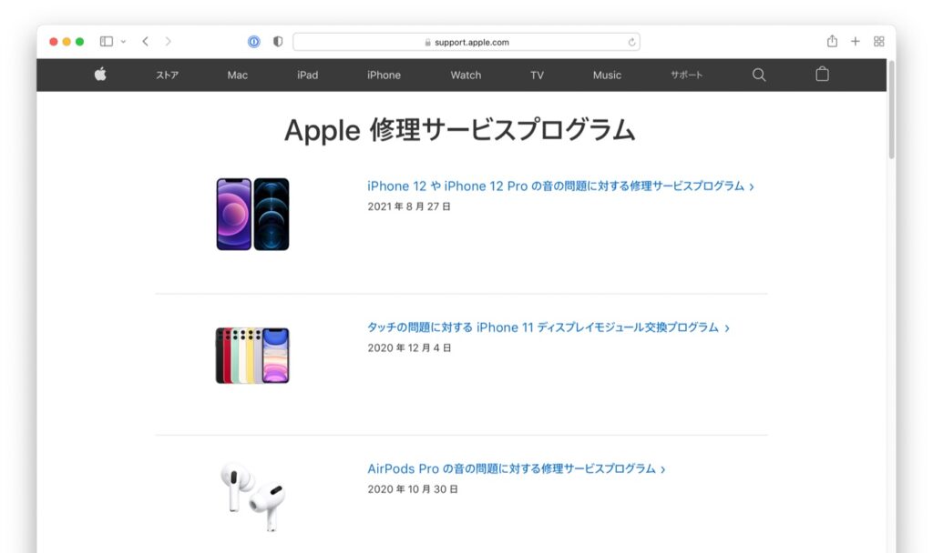Click the 1Password extension icon
Viewport: 933px width, 553px height.
coord(254,42)
